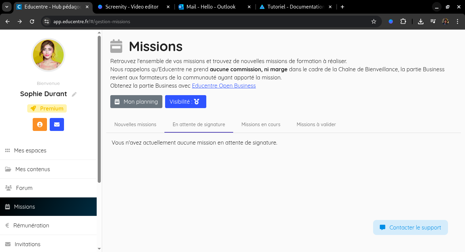Click the grid icon next to Mes espaces
The width and height of the screenshot is (465, 252).
[7, 150]
